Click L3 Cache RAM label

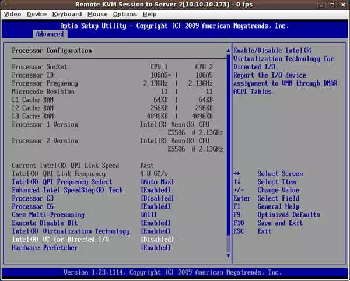pyautogui.click(x=33, y=116)
